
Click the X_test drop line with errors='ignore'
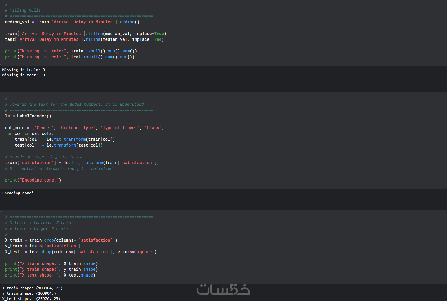(80, 252)
